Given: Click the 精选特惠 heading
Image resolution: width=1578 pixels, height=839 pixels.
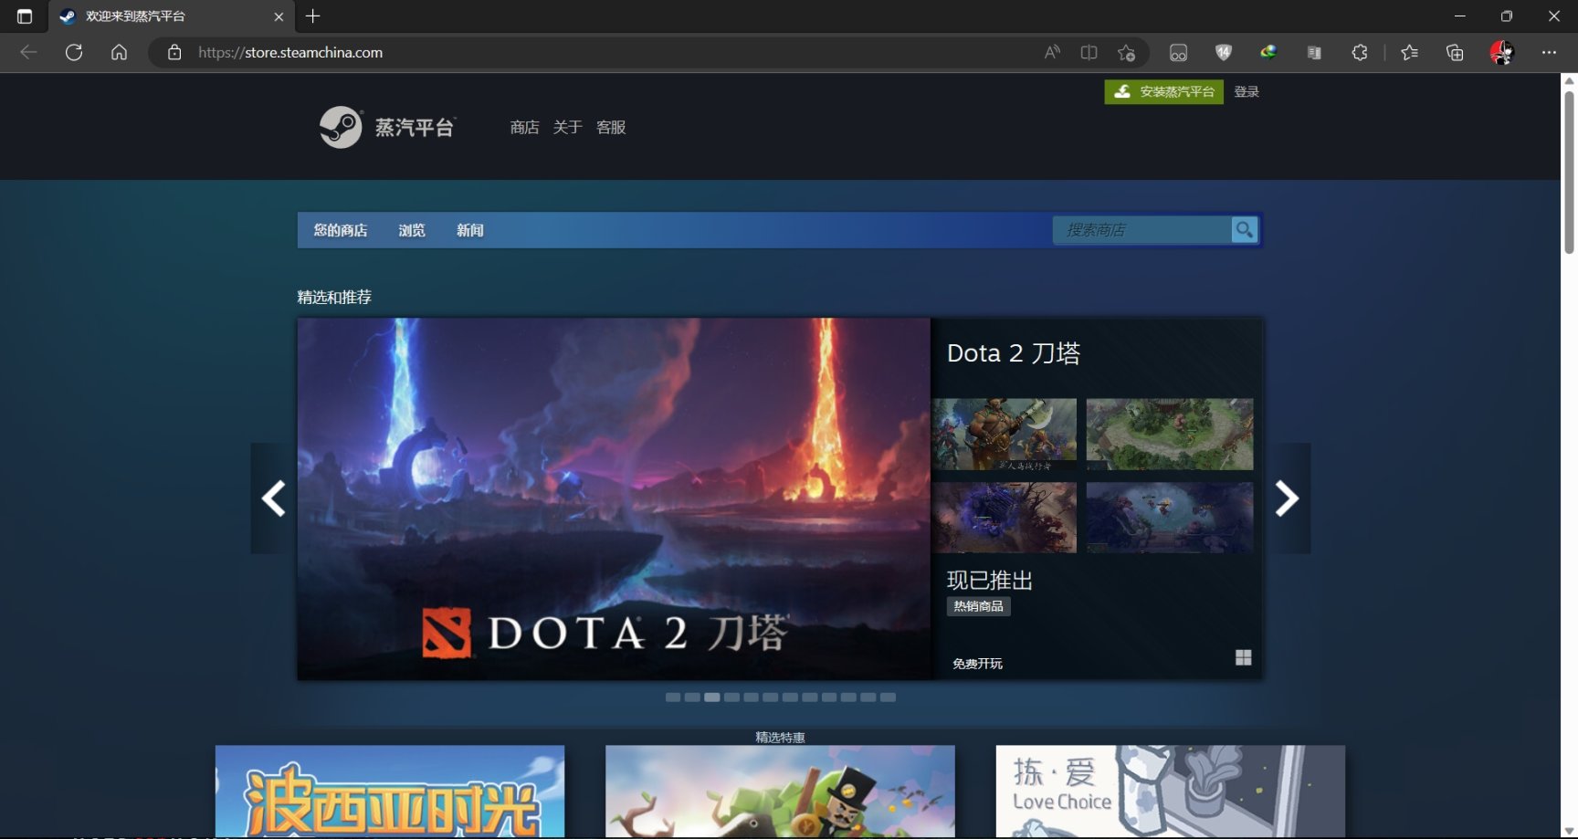Looking at the screenshot, I should point(780,737).
